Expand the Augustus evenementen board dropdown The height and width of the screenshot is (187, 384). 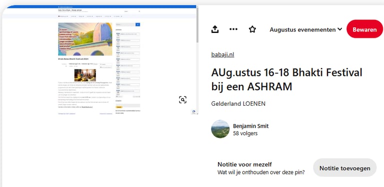pyautogui.click(x=306, y=29)
